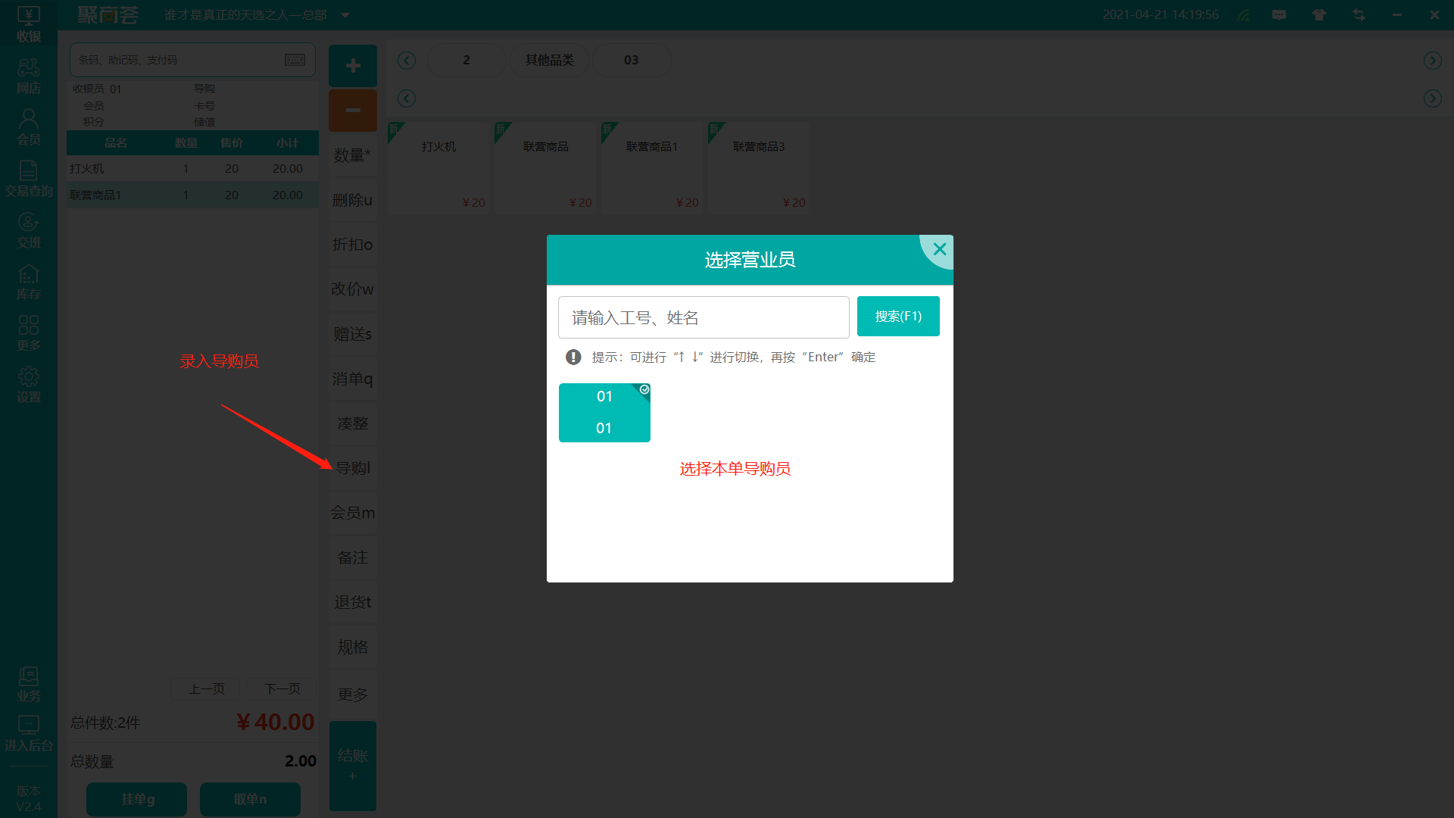Click the 进入后台 backend icon
This screenshot has height=818, width=1454.
coord(29,733)
